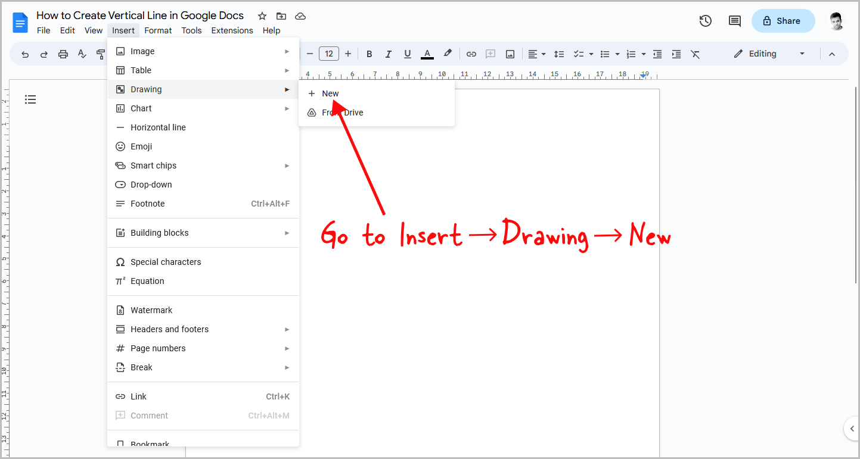Open the Insert link icon

tap(471, 54)
